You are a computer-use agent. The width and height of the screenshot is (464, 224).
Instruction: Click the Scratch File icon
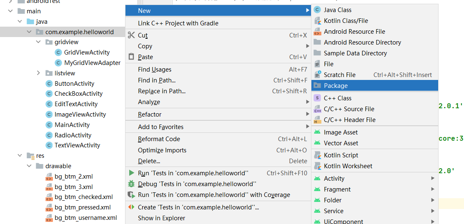[317, 75]
